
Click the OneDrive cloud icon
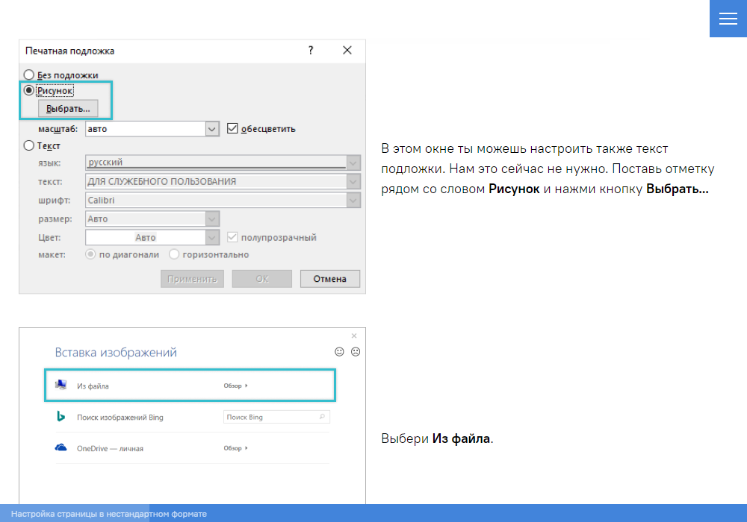click(x=61, y=448)
